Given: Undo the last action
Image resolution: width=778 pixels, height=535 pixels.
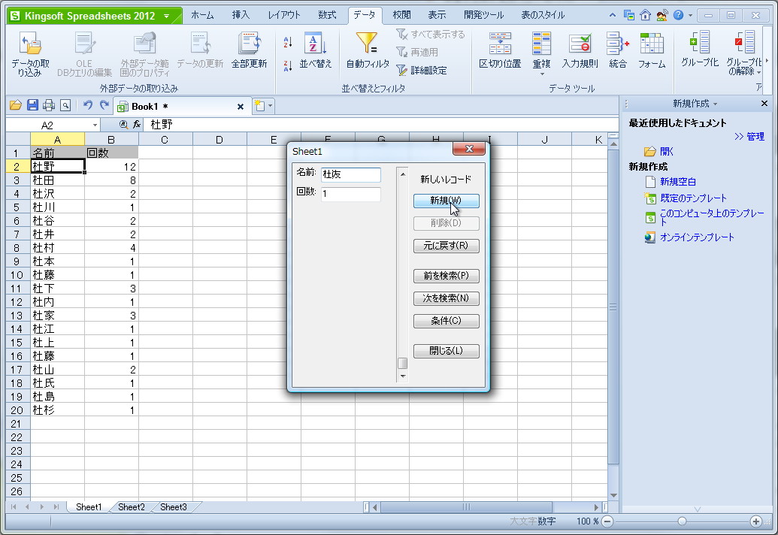Looking at the screenshot, I should pos(88,105).
